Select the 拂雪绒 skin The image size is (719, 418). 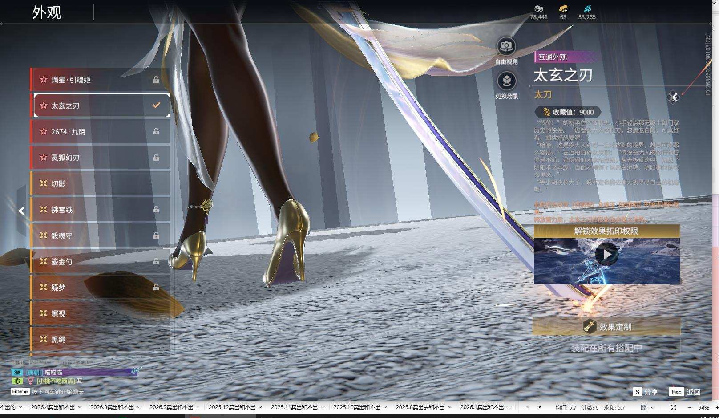(x=101, y=209)
